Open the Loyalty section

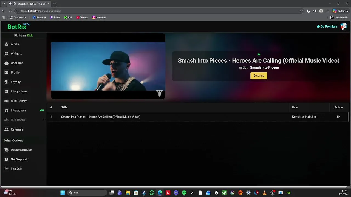coord(16,82)
